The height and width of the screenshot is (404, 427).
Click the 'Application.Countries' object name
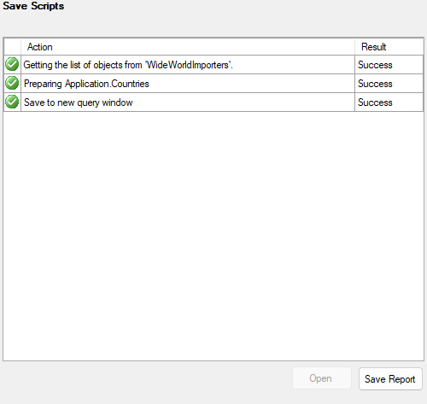point(107,84)
